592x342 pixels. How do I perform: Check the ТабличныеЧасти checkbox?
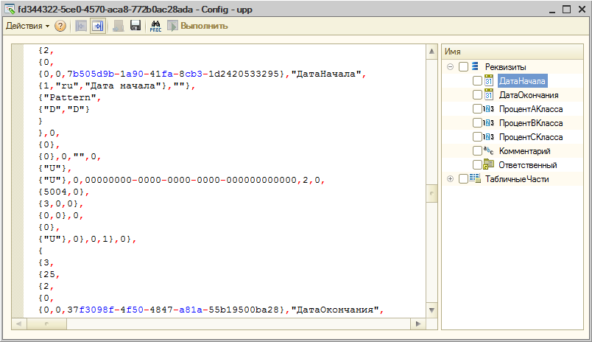(463, 179)
